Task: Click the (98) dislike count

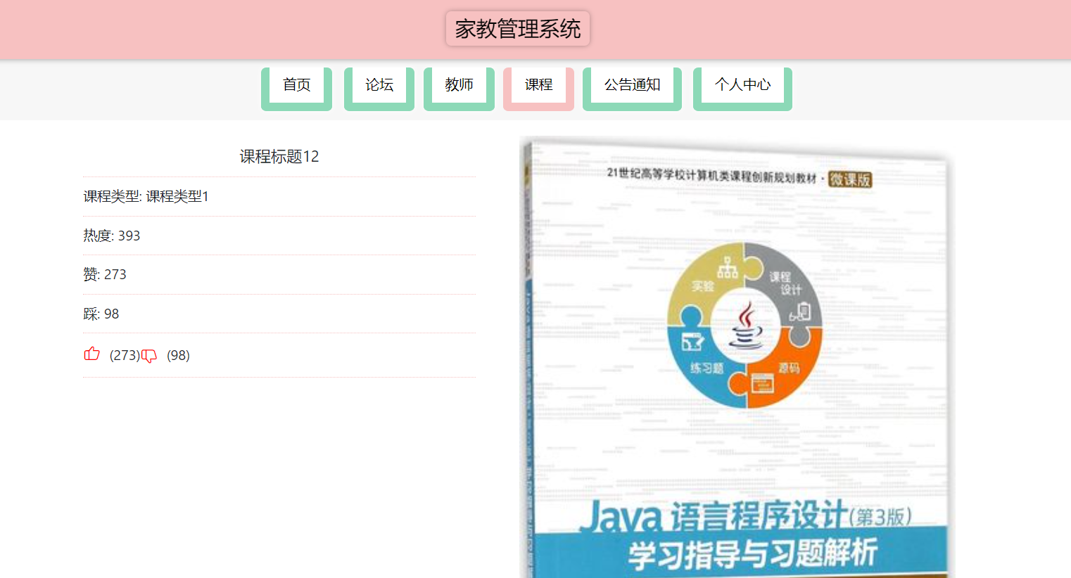Action: pyautogui.click(x=178, y=355)
